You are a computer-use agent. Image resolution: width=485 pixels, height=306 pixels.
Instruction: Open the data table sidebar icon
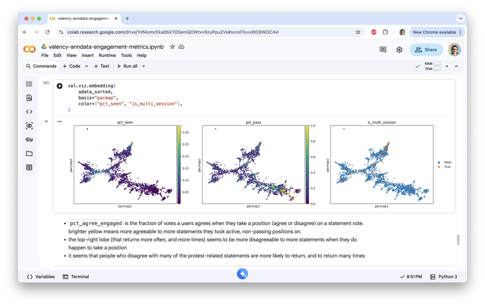(29, 167)
